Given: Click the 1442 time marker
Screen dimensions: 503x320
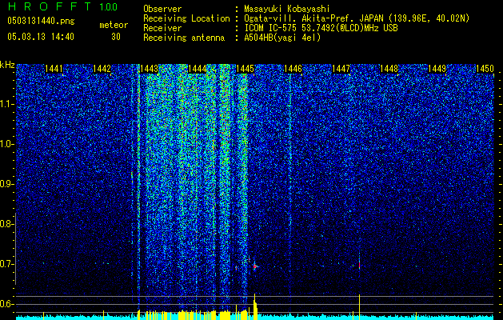Looking at the screenshot, I should click(102, 68).
